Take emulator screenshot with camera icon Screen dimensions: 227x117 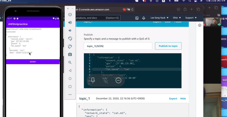click(x=70, y=55)
